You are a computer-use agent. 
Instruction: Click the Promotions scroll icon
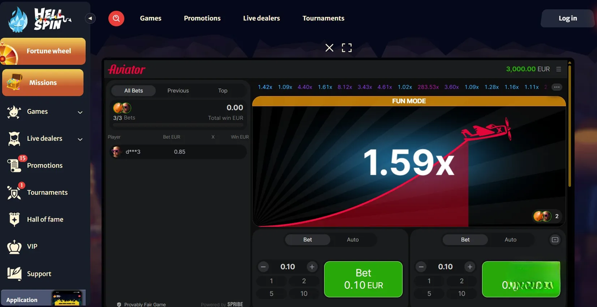(x=14, y=166)
